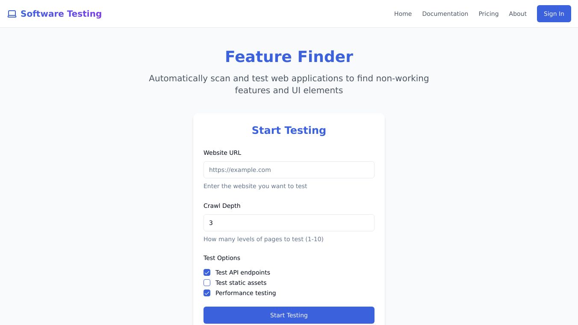The height and width of the screenshot is (325, 578).
Task: Click the "Performance testing" label text
Action: [245, 293]
